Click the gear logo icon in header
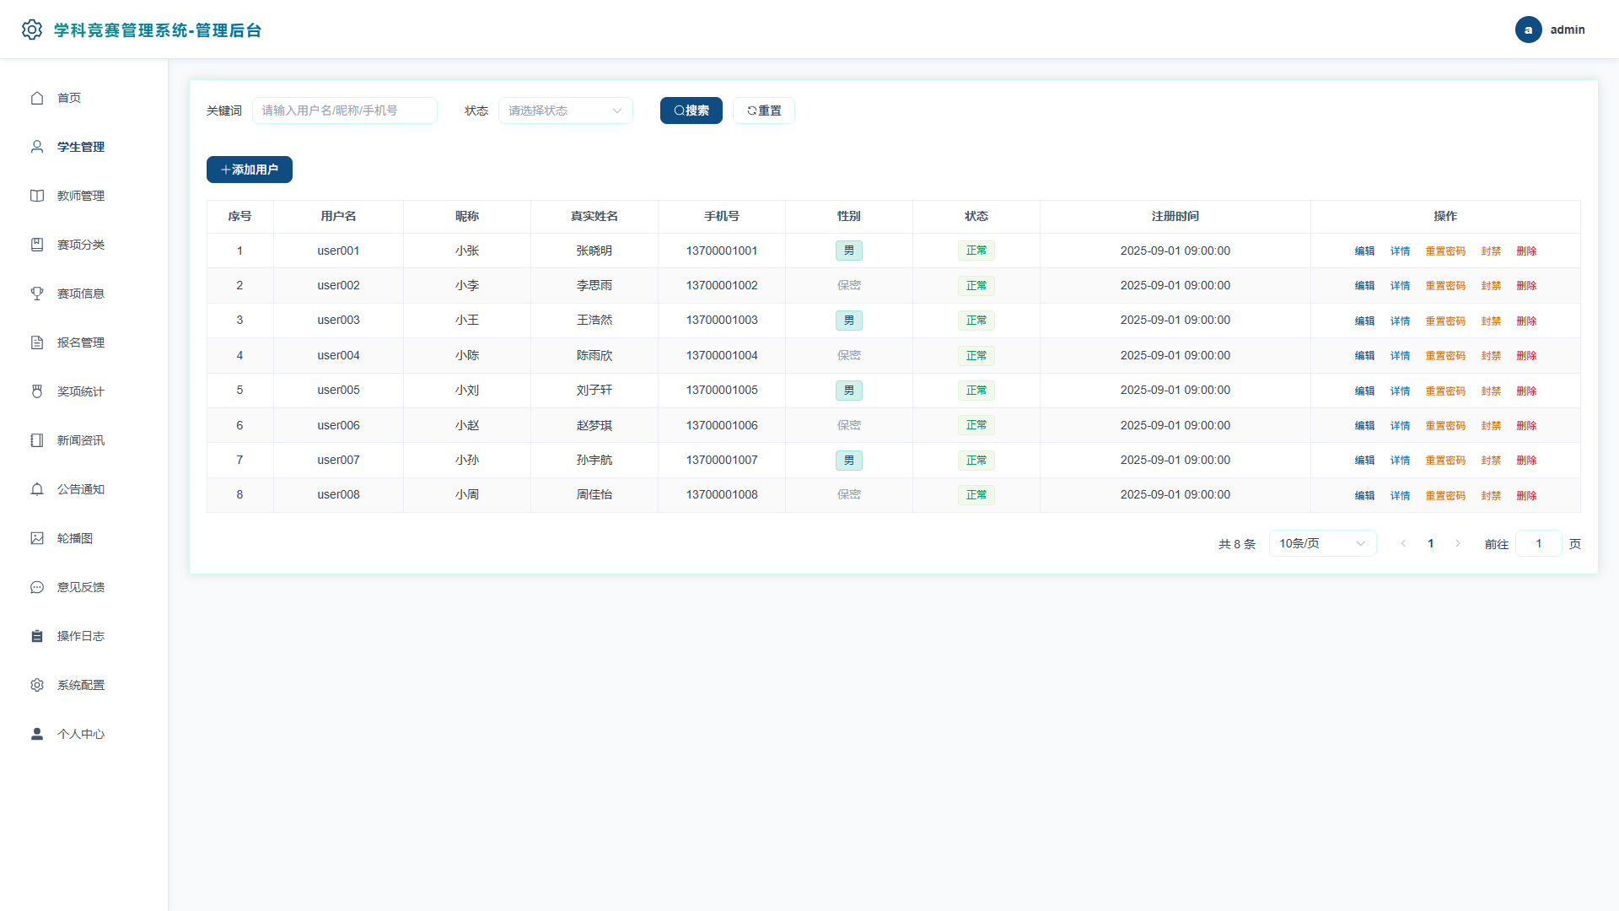The height and width of the screenshot is (911, 1619). click(x=32, y=30)
